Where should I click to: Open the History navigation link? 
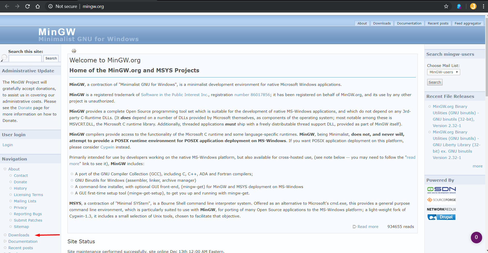[x=20, y=188]
